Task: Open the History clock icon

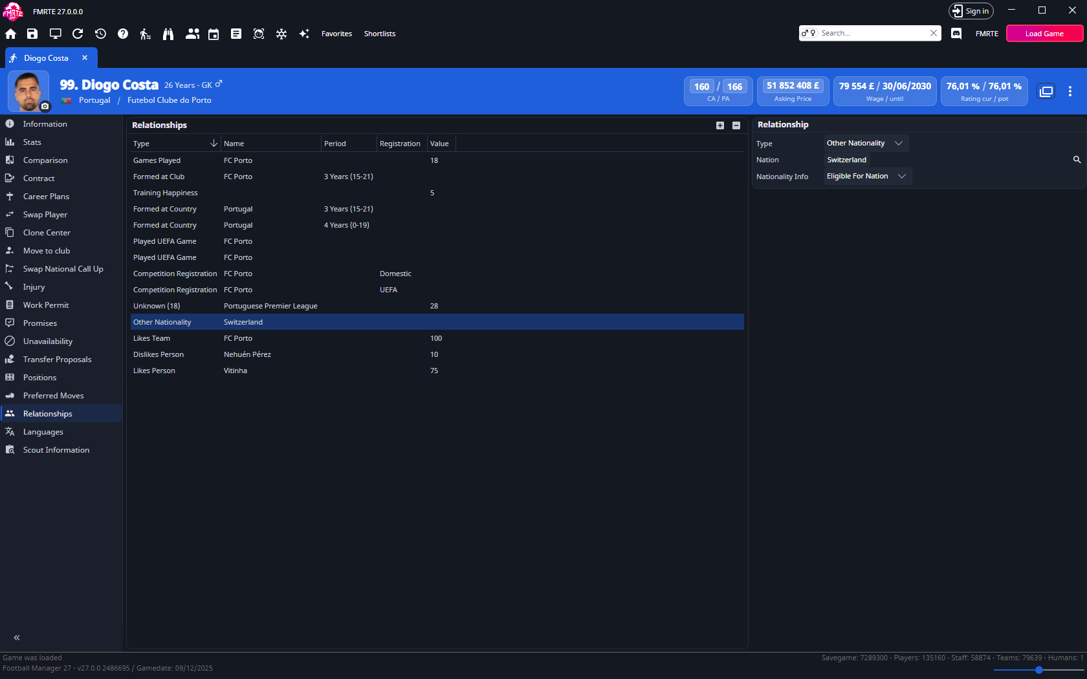Action: click(100, 34)
